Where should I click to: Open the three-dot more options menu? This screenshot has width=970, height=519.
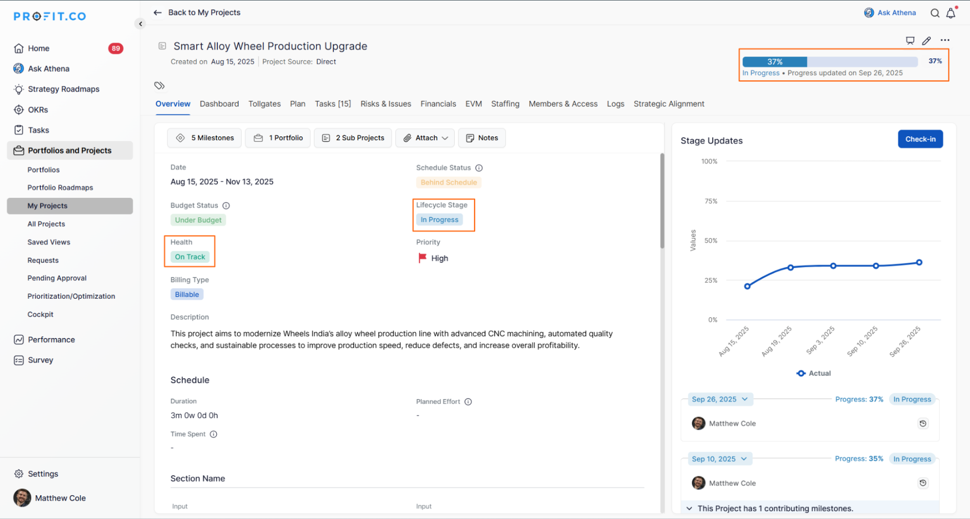coord(945,40)
